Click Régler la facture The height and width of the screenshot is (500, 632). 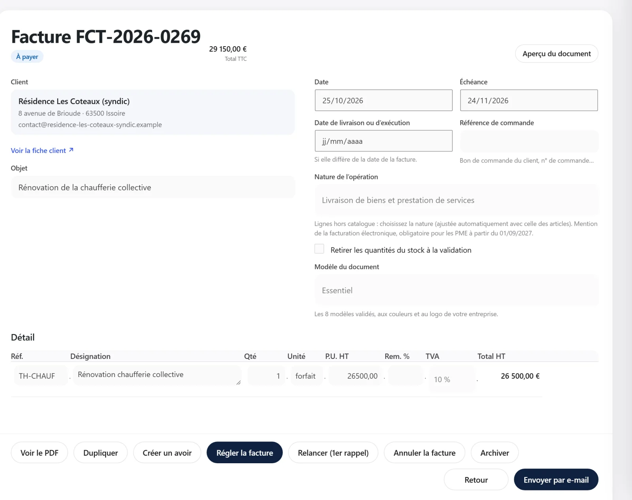(245, 453)
